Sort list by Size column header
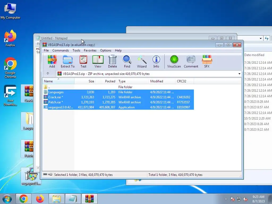This screenshot has width=272, height=204. (x=85, y=81)
